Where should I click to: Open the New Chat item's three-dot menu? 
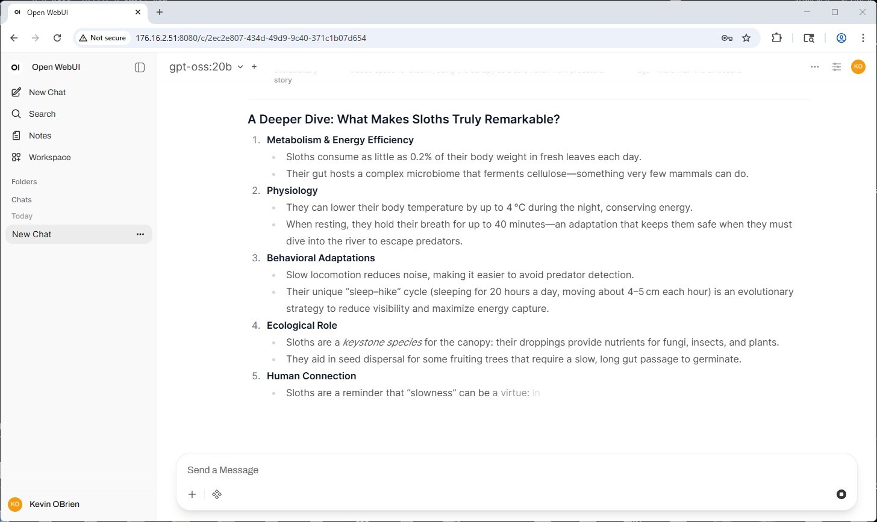[140, 234]
